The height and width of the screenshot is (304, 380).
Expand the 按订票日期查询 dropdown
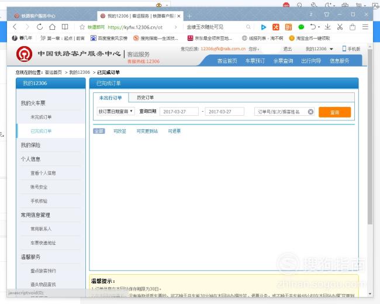pyautogui.click(x=116, y=112)
